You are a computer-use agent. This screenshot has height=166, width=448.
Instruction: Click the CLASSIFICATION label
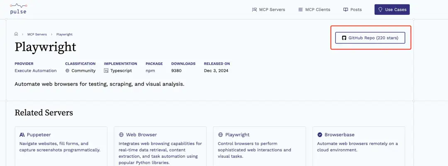[x=80, y=64]
